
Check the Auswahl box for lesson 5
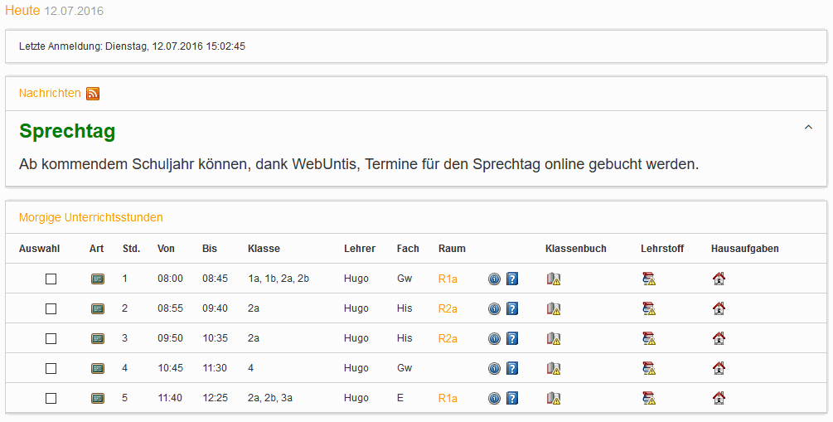coord(51,398)
